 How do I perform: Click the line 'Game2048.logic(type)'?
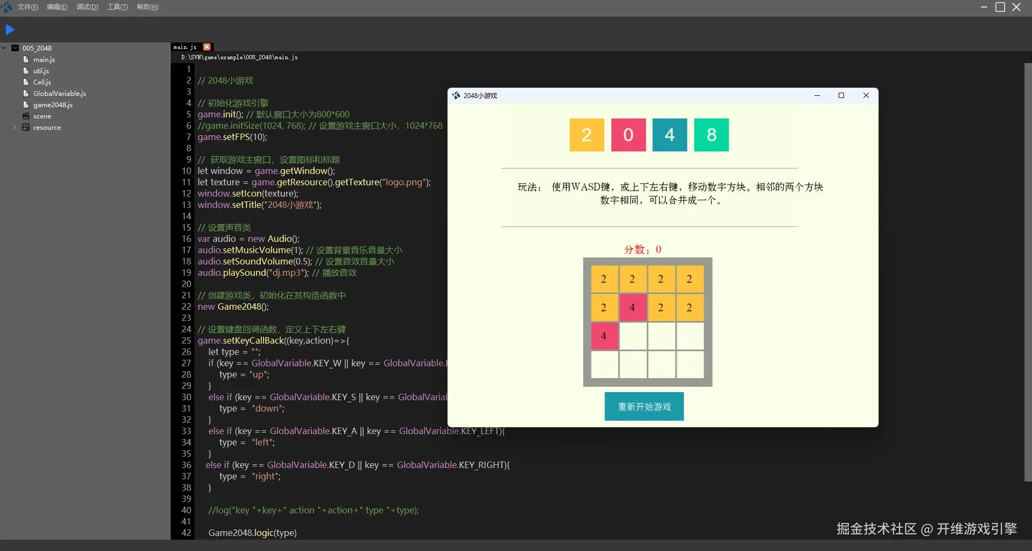point(253,533)
